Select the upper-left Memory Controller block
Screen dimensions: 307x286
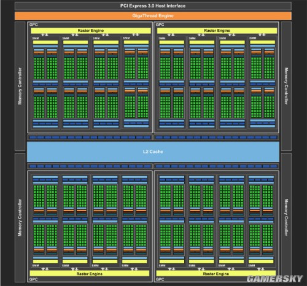click(20, 86)
